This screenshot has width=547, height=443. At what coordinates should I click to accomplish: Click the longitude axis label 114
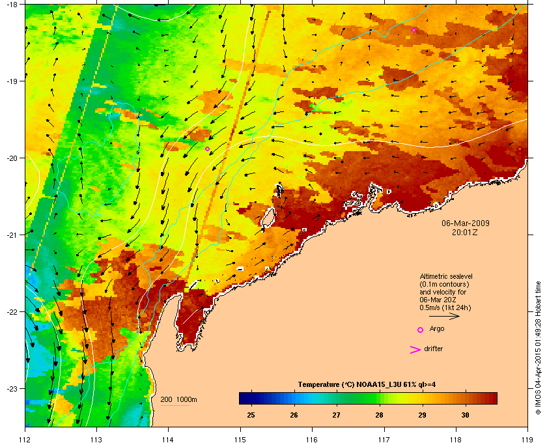tap(168, 439)
